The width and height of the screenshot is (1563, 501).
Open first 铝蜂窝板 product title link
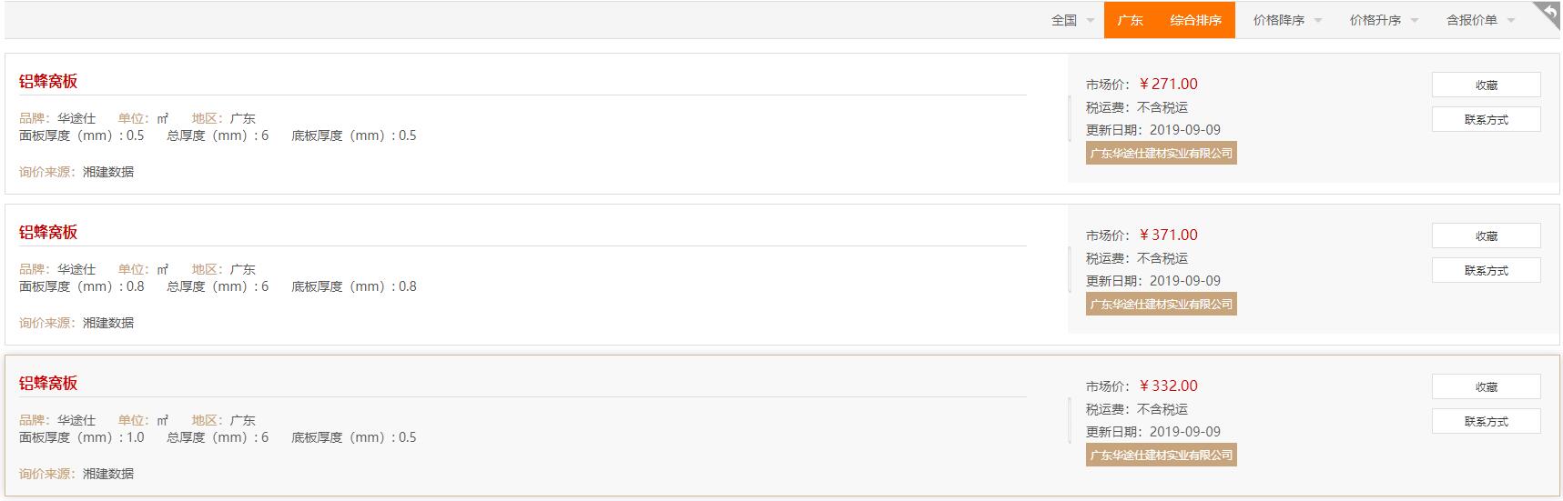48,81
